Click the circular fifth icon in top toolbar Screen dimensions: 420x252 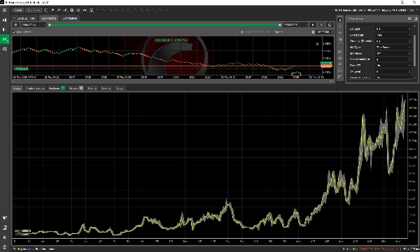pyautogui.click(x=72, y=10)
